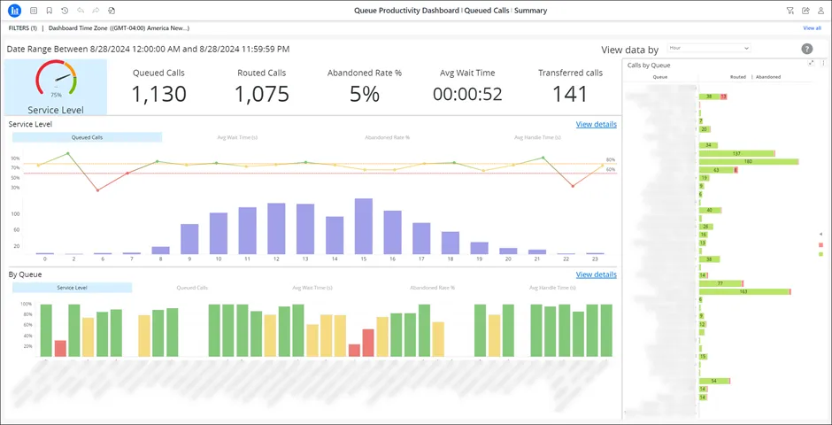Click the 75% gauge reading
832x425 pixels.
pyautogui.click(x=56, y=96)
